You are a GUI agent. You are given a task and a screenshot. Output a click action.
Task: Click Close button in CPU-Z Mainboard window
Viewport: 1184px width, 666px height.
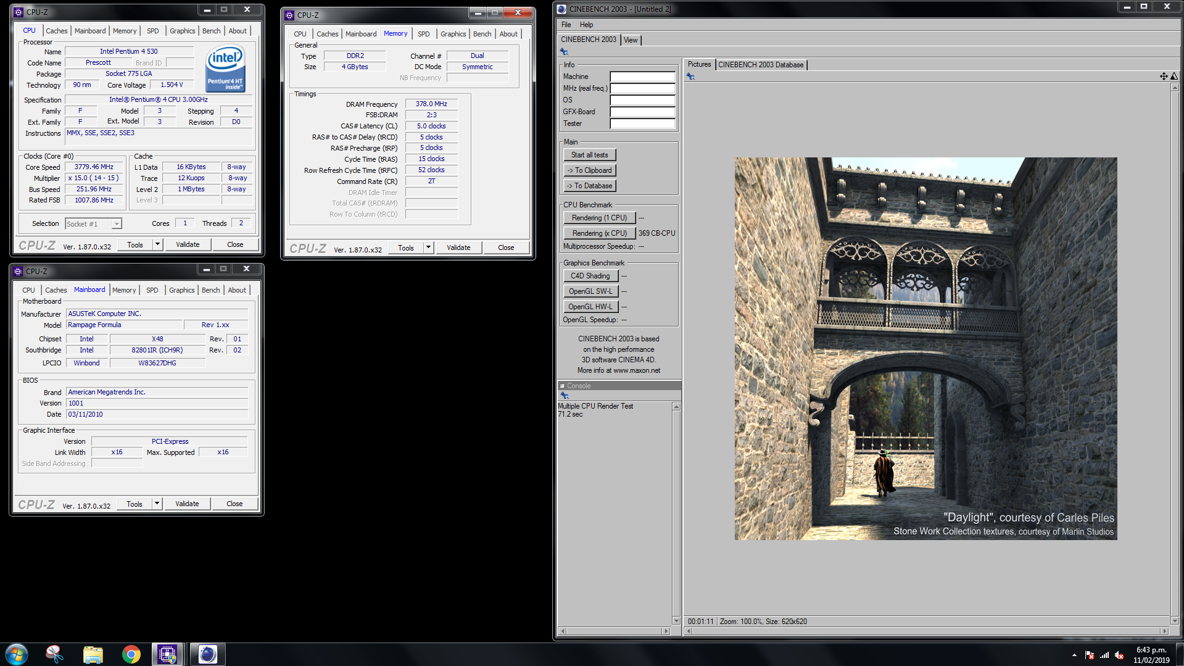pos(234,504)
